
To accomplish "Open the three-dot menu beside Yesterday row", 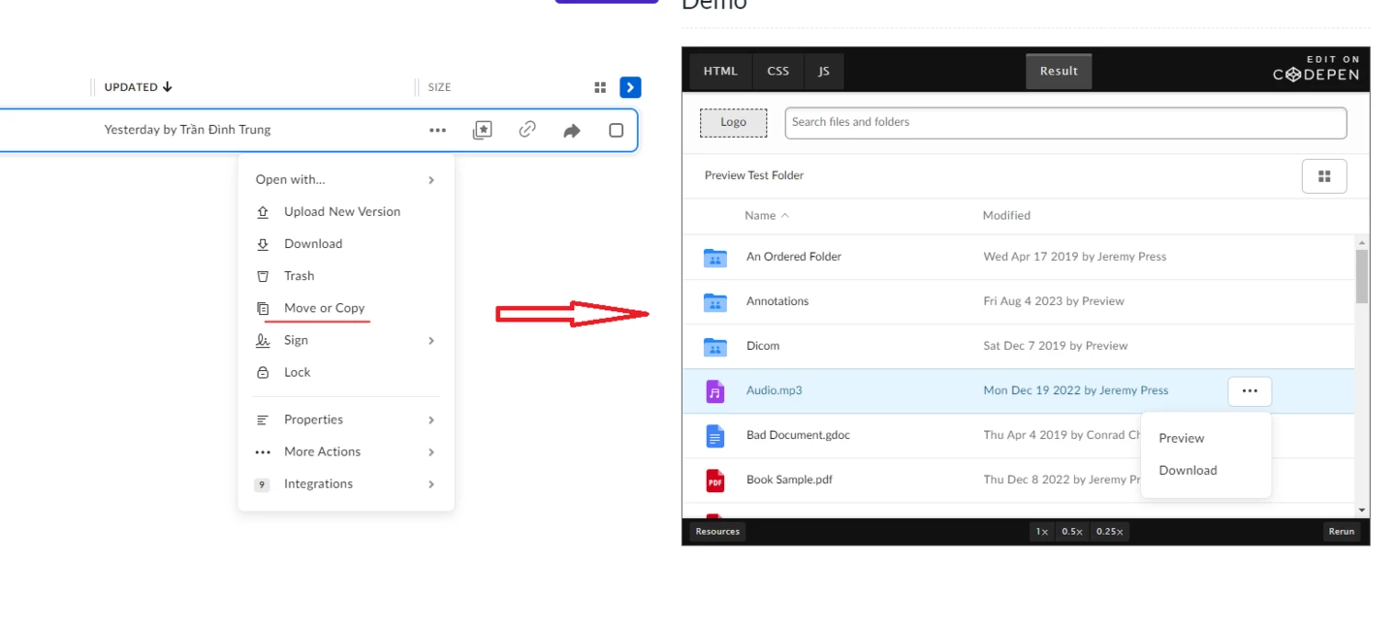I will coord(437,130).
